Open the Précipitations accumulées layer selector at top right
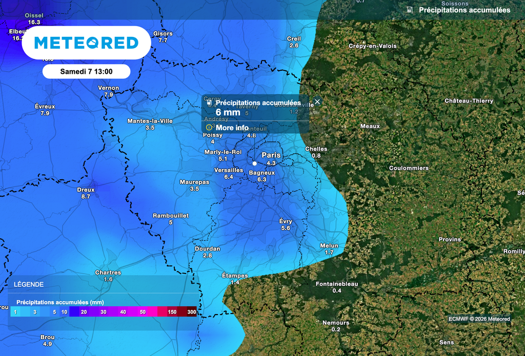This screenshot has height=356, width=525. (x=464, y=10)
